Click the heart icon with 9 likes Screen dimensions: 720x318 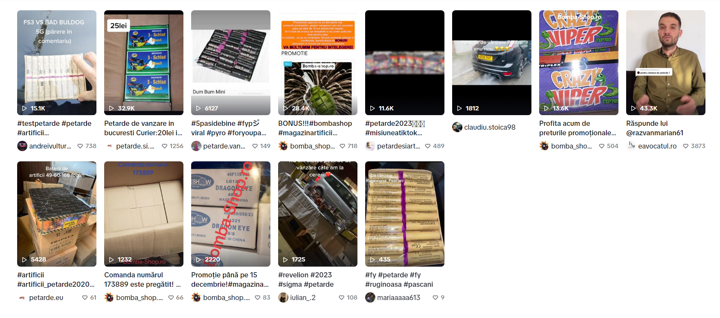(435, 297)
